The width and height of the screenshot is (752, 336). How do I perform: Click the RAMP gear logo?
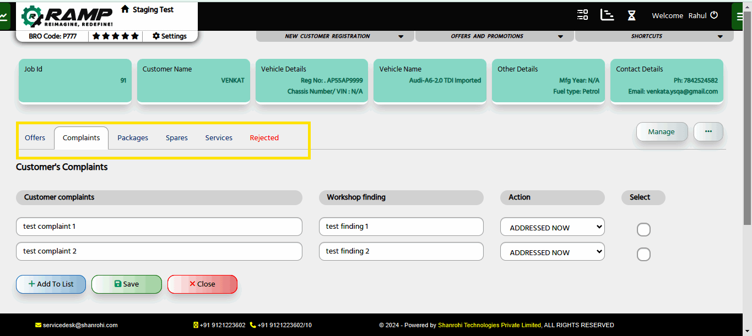(x=32, y=17)
